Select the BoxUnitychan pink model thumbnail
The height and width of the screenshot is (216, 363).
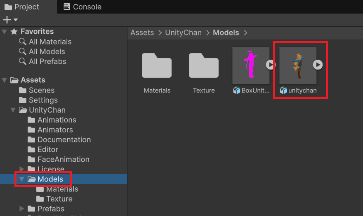tap(251, 65)
